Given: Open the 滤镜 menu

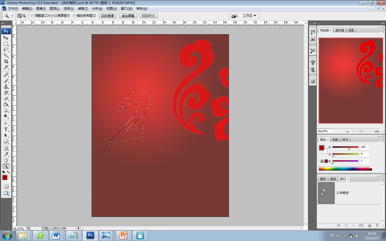Looking at the screenshot, I should (83, 9).
